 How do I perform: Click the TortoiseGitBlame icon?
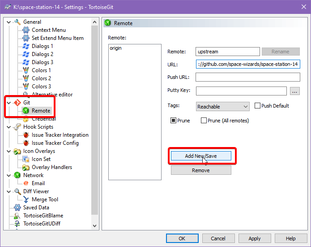coord(17,216)
